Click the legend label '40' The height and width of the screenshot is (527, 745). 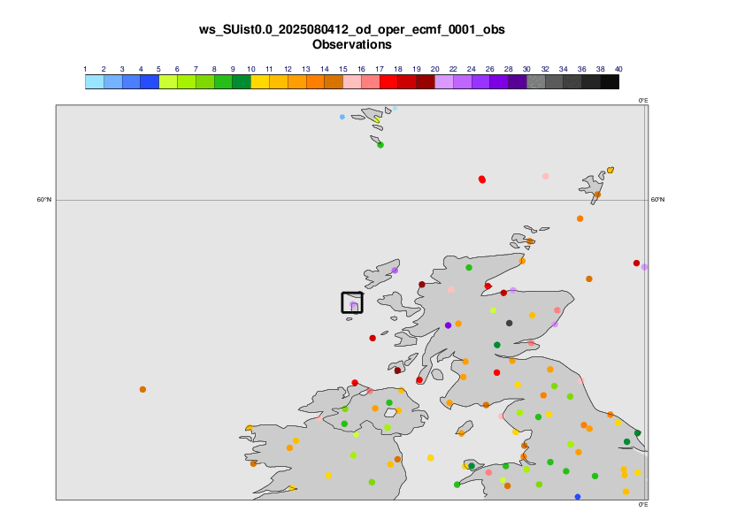click(x=618, y=69)
